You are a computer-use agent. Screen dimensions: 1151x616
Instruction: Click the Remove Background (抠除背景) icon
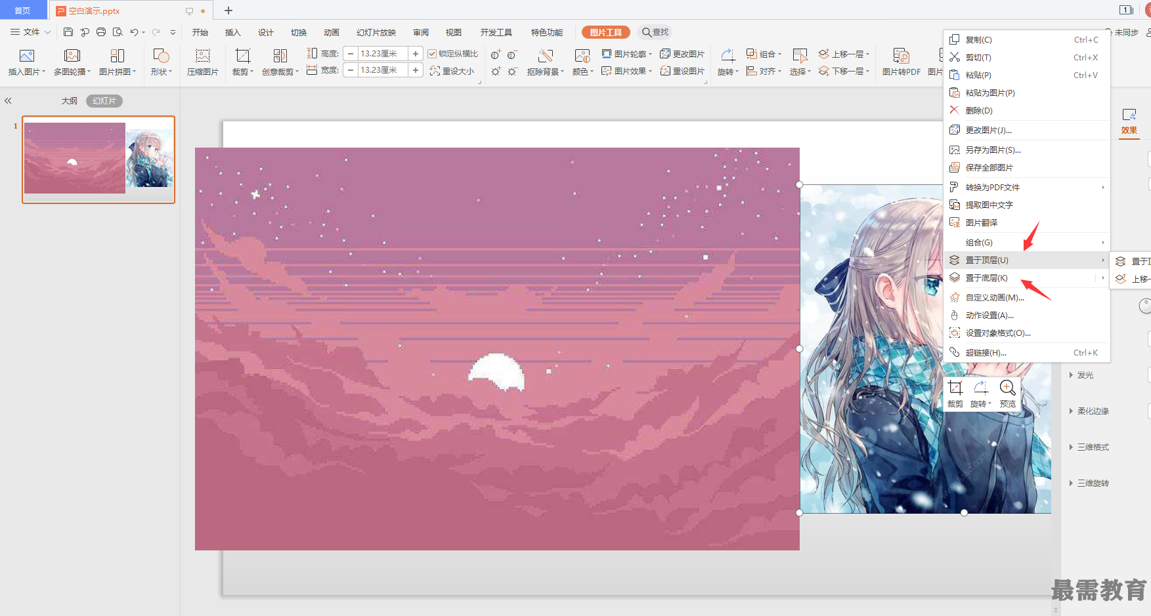coord(546,56)
